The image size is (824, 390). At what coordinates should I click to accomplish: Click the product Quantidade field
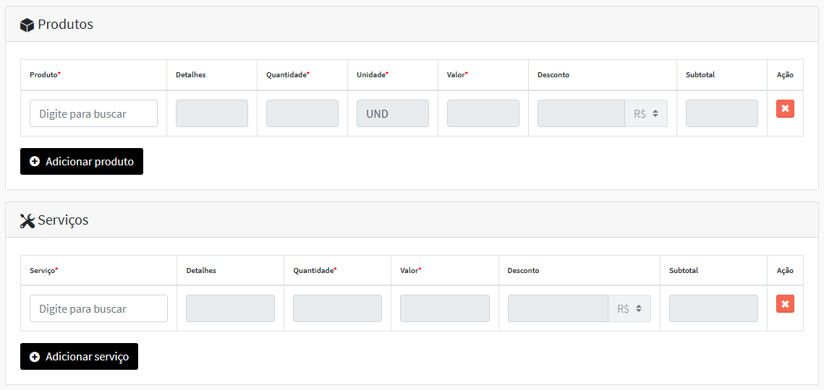coord(302,113)
